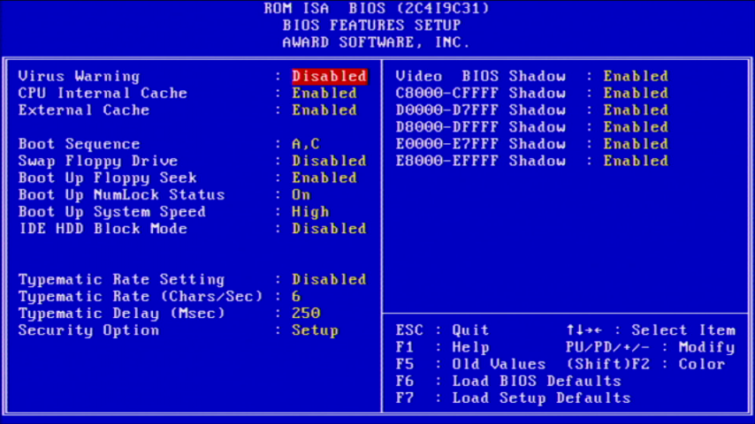Choose the Security Option Setup value
This screenshot has width=755, height=424.
tap(315, 330)
